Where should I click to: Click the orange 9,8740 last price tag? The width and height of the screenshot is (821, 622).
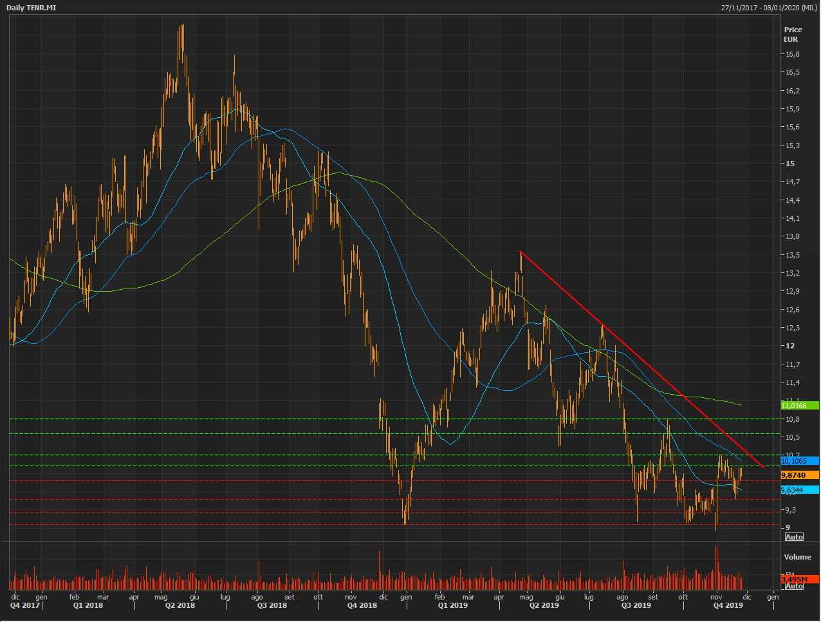[799, 475]
